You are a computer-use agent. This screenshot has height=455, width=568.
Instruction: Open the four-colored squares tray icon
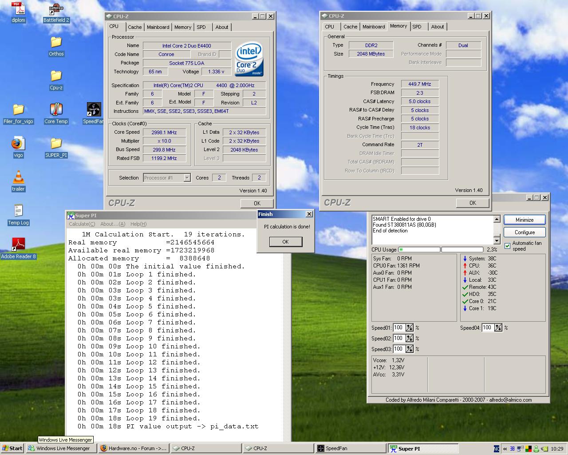[x=529, y=449]
